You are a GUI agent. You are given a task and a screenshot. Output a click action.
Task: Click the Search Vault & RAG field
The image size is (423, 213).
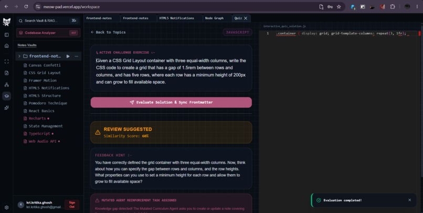click(x=48, y=21)
